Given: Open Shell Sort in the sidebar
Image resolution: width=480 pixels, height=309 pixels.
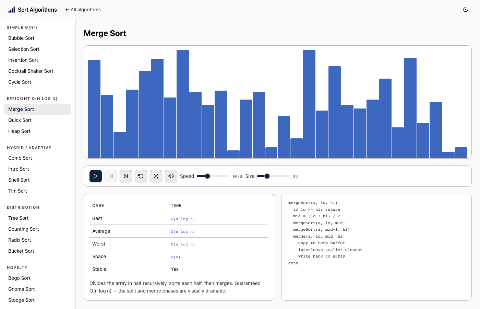Looking at the screenshot, I should point(38,180).
